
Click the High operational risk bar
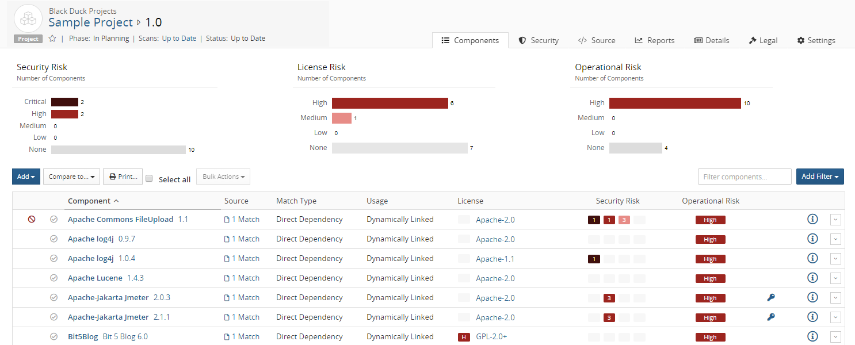(x=675, y=103)
